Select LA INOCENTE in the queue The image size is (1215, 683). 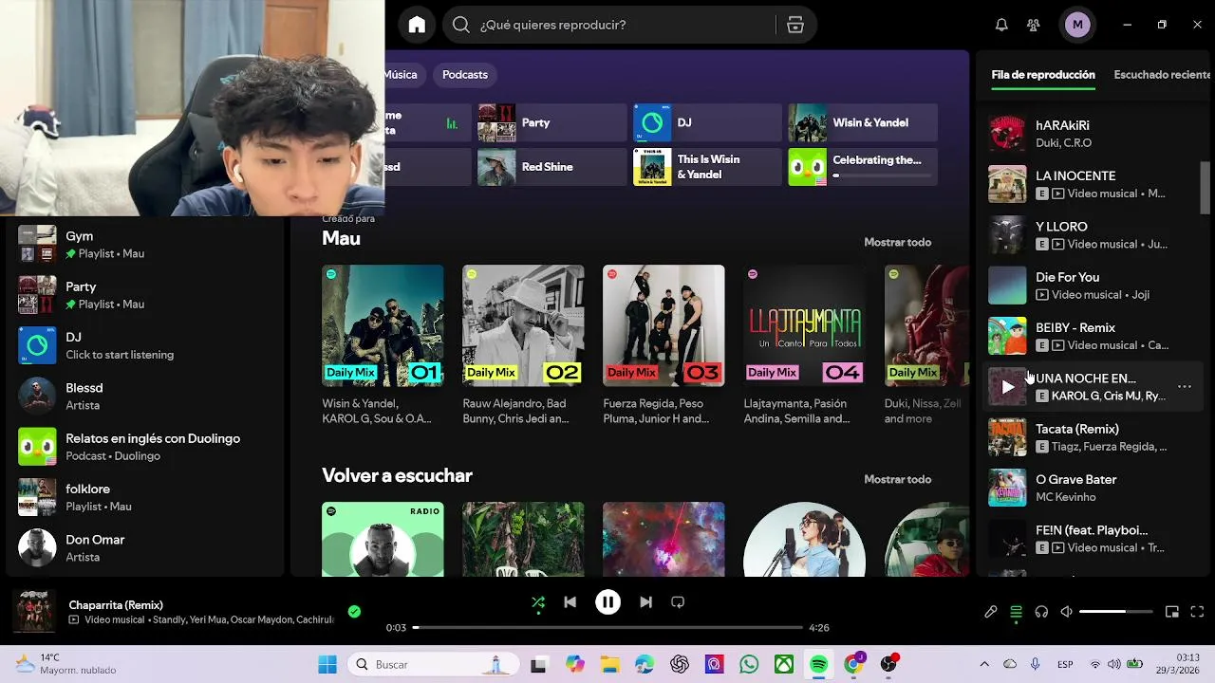1092,184
